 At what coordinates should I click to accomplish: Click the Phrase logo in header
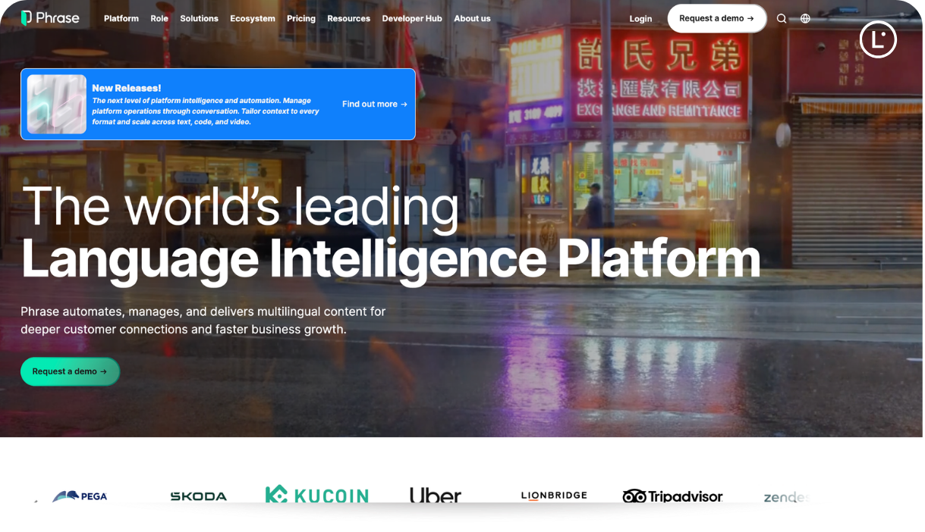click(50, 18)
